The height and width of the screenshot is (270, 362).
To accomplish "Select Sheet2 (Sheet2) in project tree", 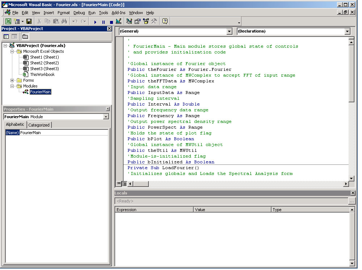I will [x=44, y=63].
